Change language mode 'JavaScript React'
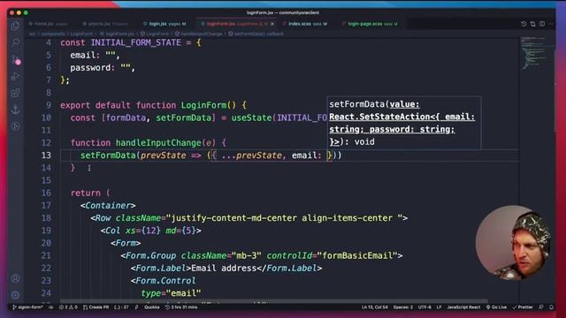The width and height of the screenshot is (566, 318). 463,307
